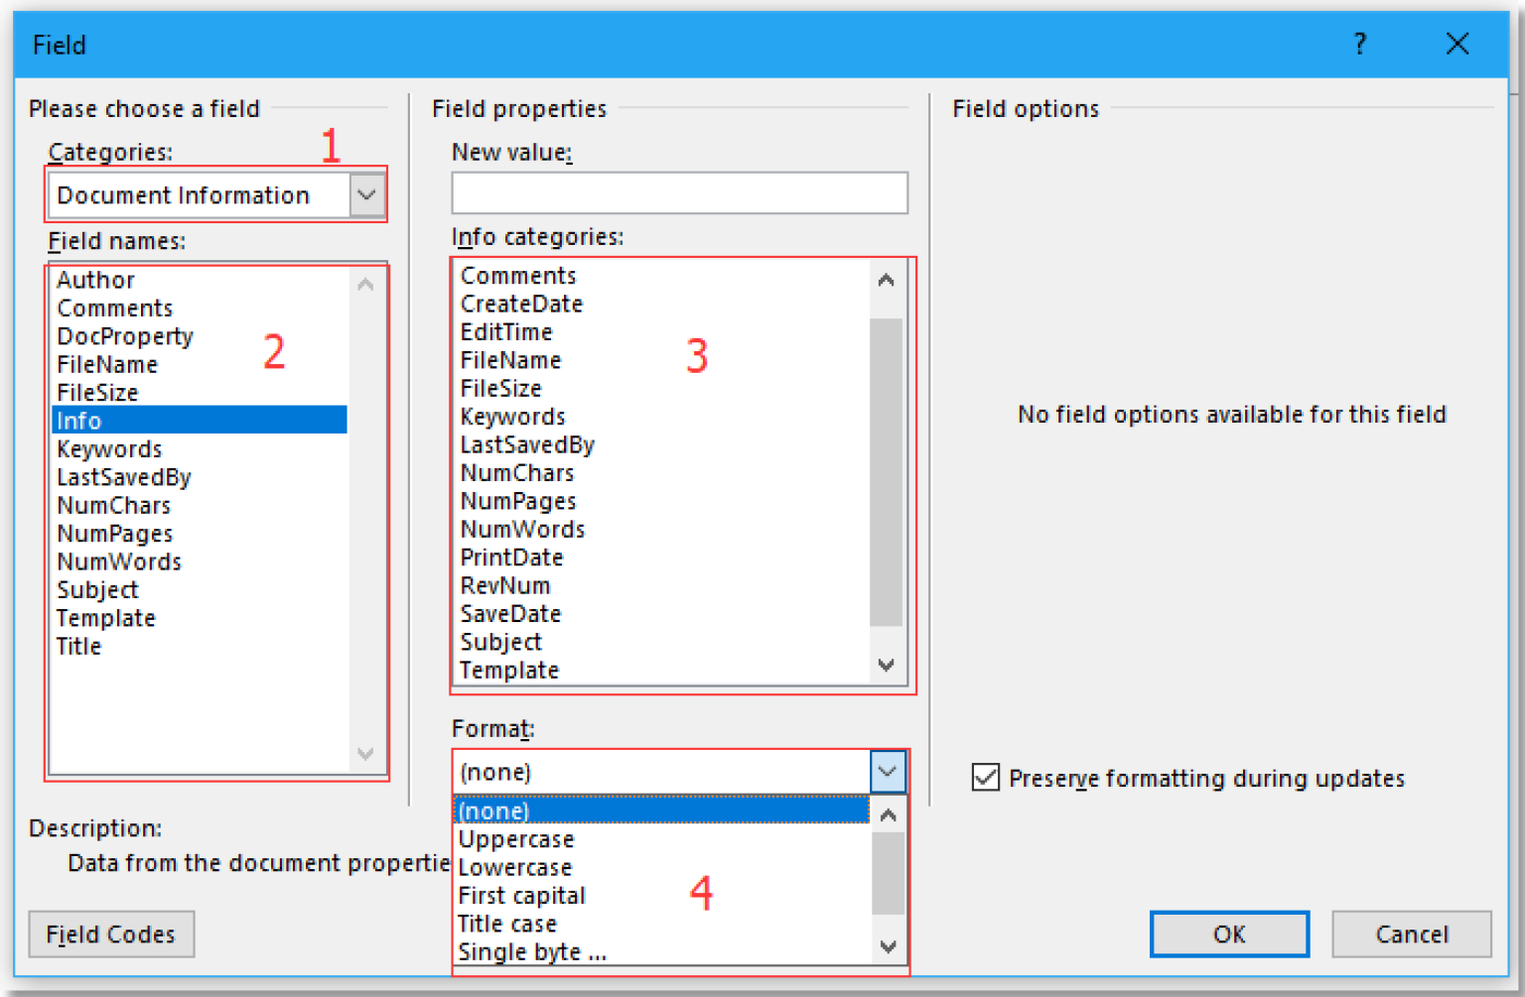Select Title case formatting
Image resolution: width=1525 pixels, height=997 pixels.
(506, 924)
